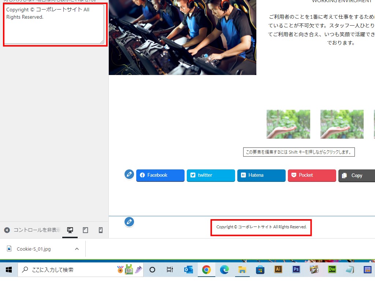Switch to tablet preview device
Screen dimensions: 375x281
[x=85, y=230]
